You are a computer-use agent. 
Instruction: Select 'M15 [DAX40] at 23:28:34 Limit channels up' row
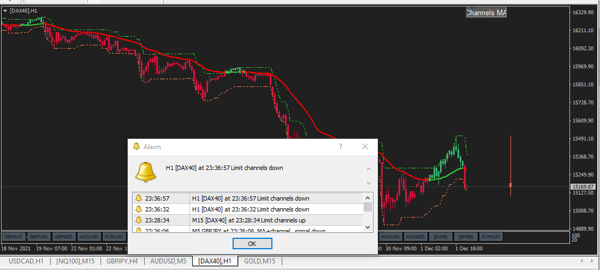[248, 220]
